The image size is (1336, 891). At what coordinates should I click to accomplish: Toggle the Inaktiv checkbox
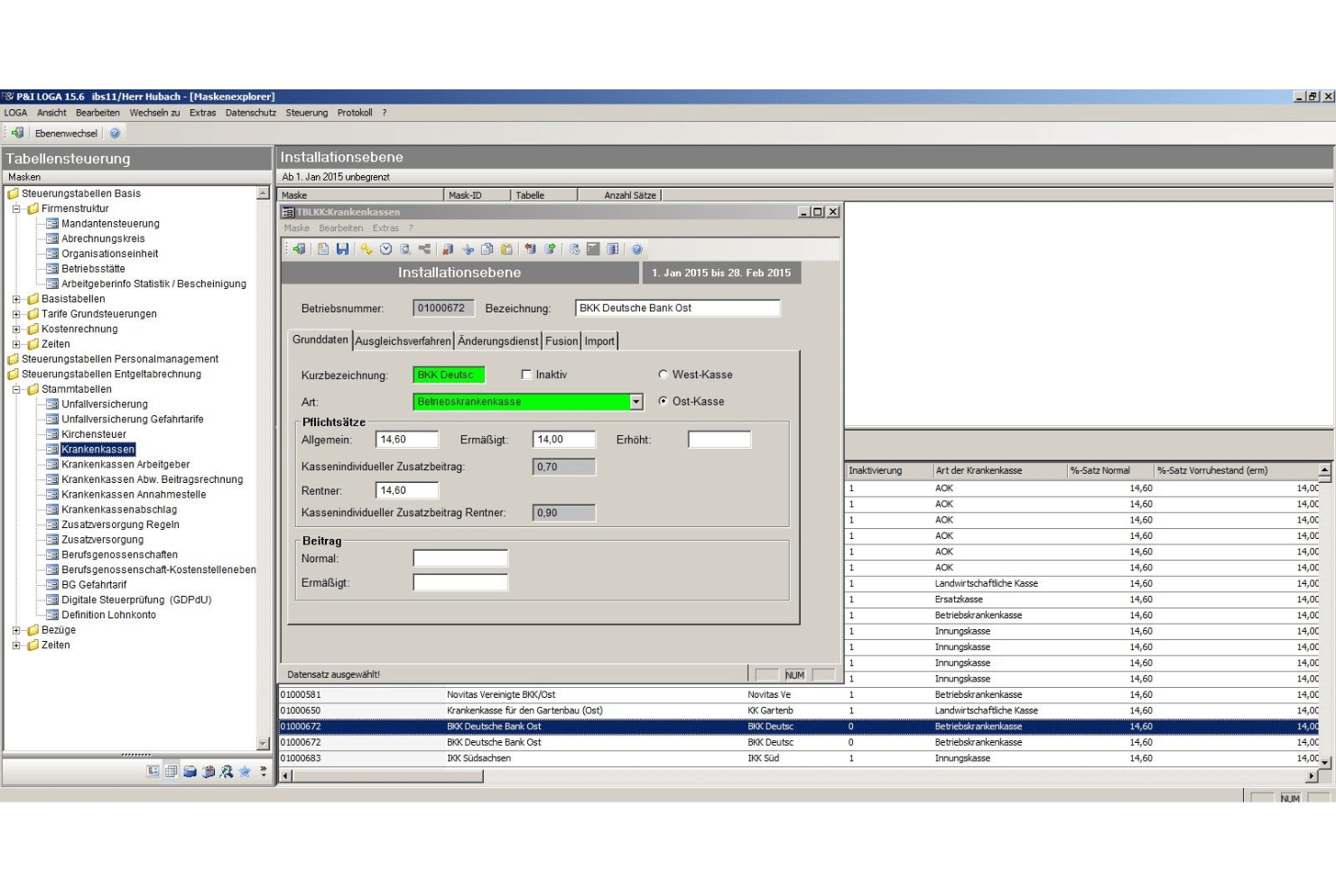(526, 375)
